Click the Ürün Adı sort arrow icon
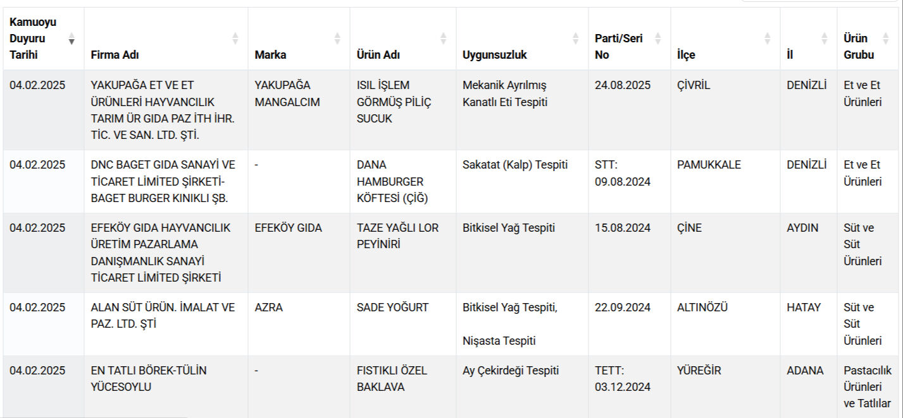Screen dimensions: 903x418 click(x=442, y=39)
